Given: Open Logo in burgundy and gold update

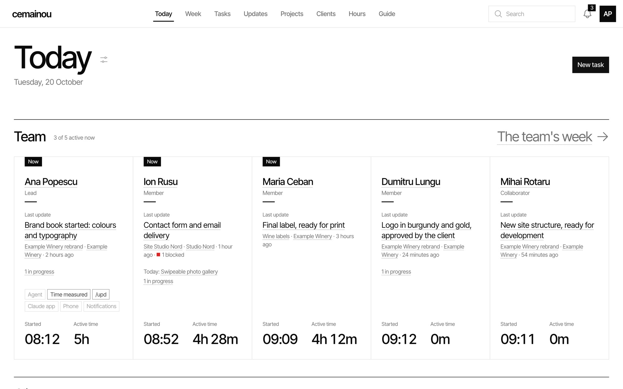Looking at the screenshot, I should [x=426, y=230].
